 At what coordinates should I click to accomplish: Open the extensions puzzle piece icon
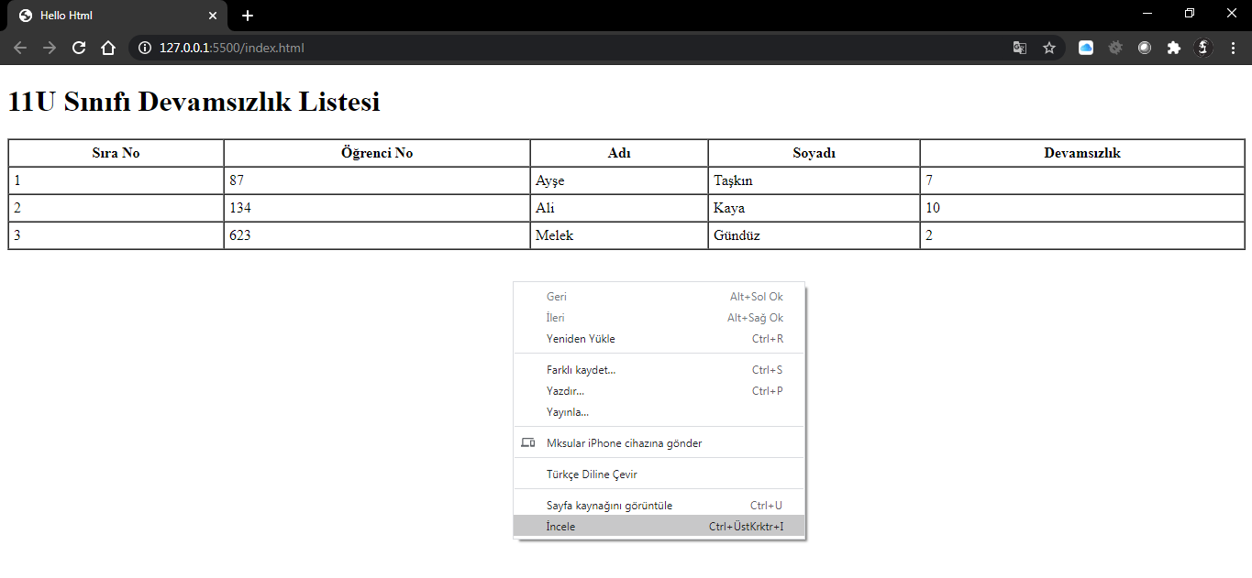(x=1173, y=48)
